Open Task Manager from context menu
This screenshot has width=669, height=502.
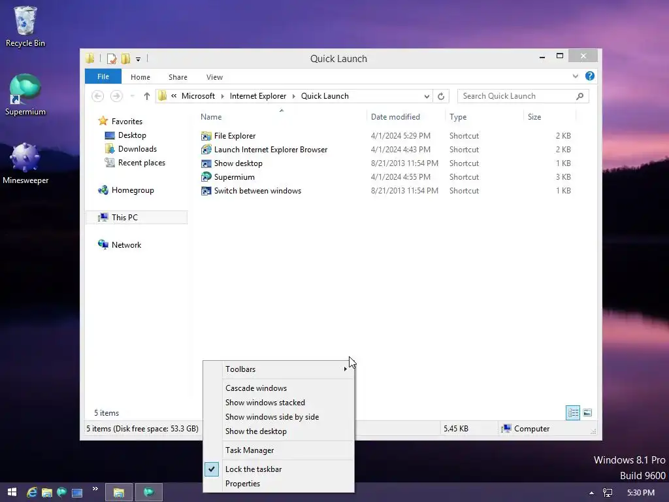coord(278,450)
